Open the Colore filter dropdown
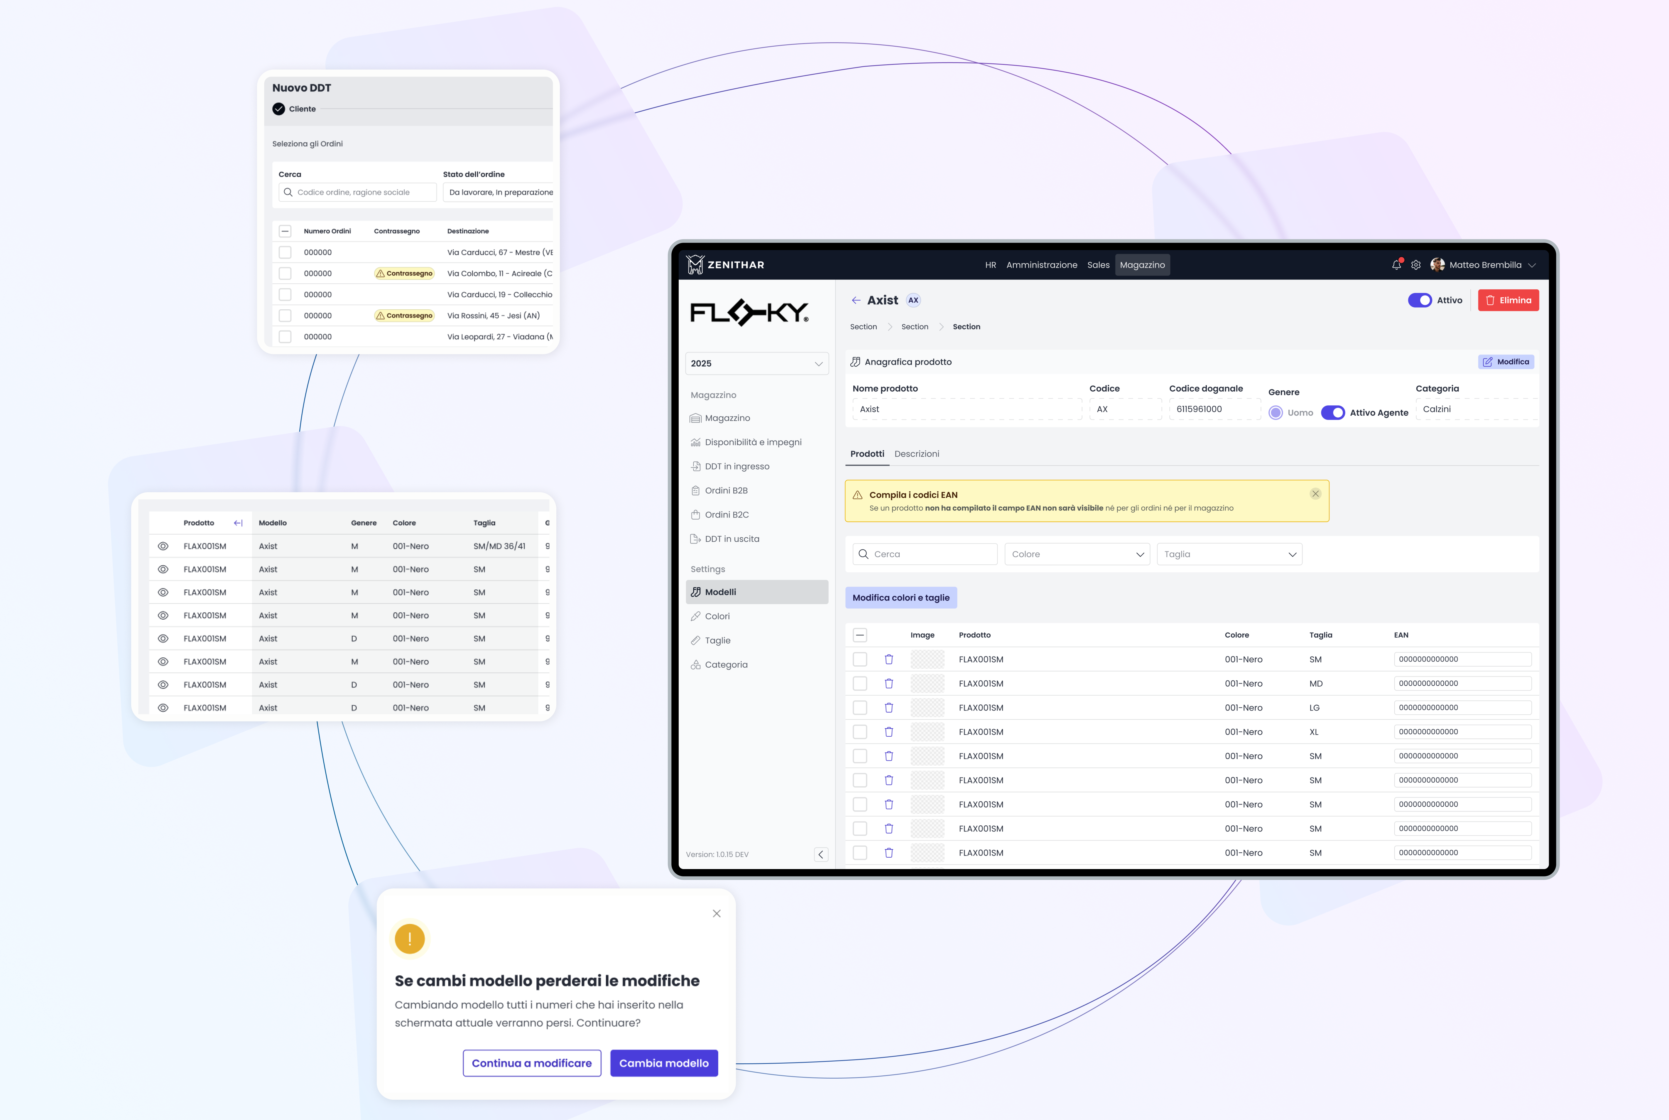Image resolution: width=1669 pixels, height=1120 pixels. click(1077, 554)
